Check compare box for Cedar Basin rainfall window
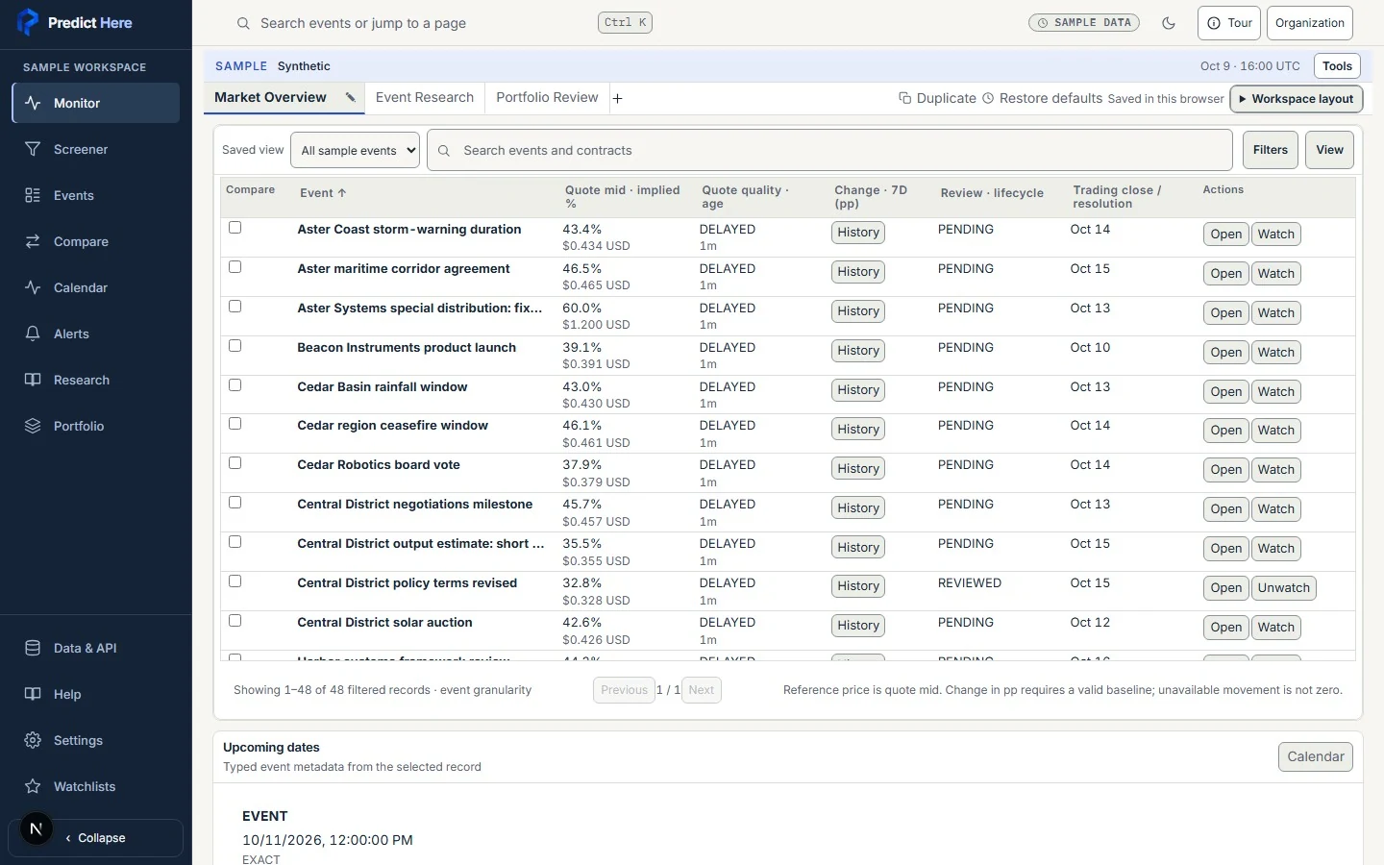 [235, 385]
